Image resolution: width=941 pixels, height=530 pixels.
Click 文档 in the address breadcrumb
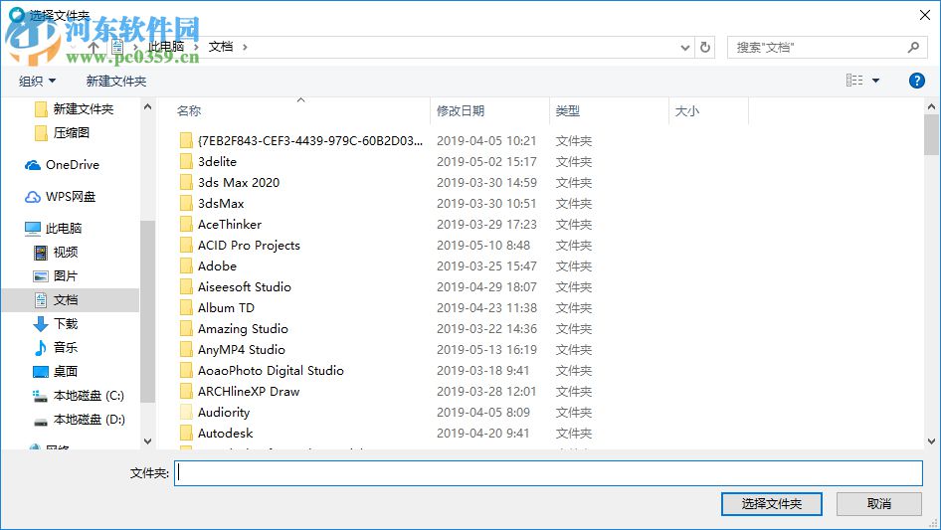coord(220,47)
